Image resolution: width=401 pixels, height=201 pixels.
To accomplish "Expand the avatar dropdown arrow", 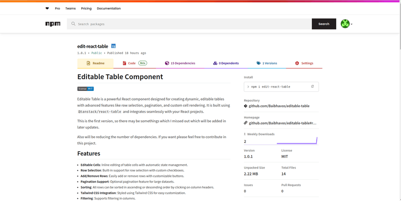I will [x=352, y=24].
